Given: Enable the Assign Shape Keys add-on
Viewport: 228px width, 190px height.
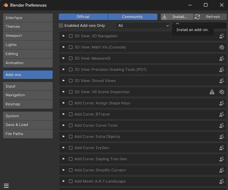Looking at the screenshot, I should click(x=71, y=103).
